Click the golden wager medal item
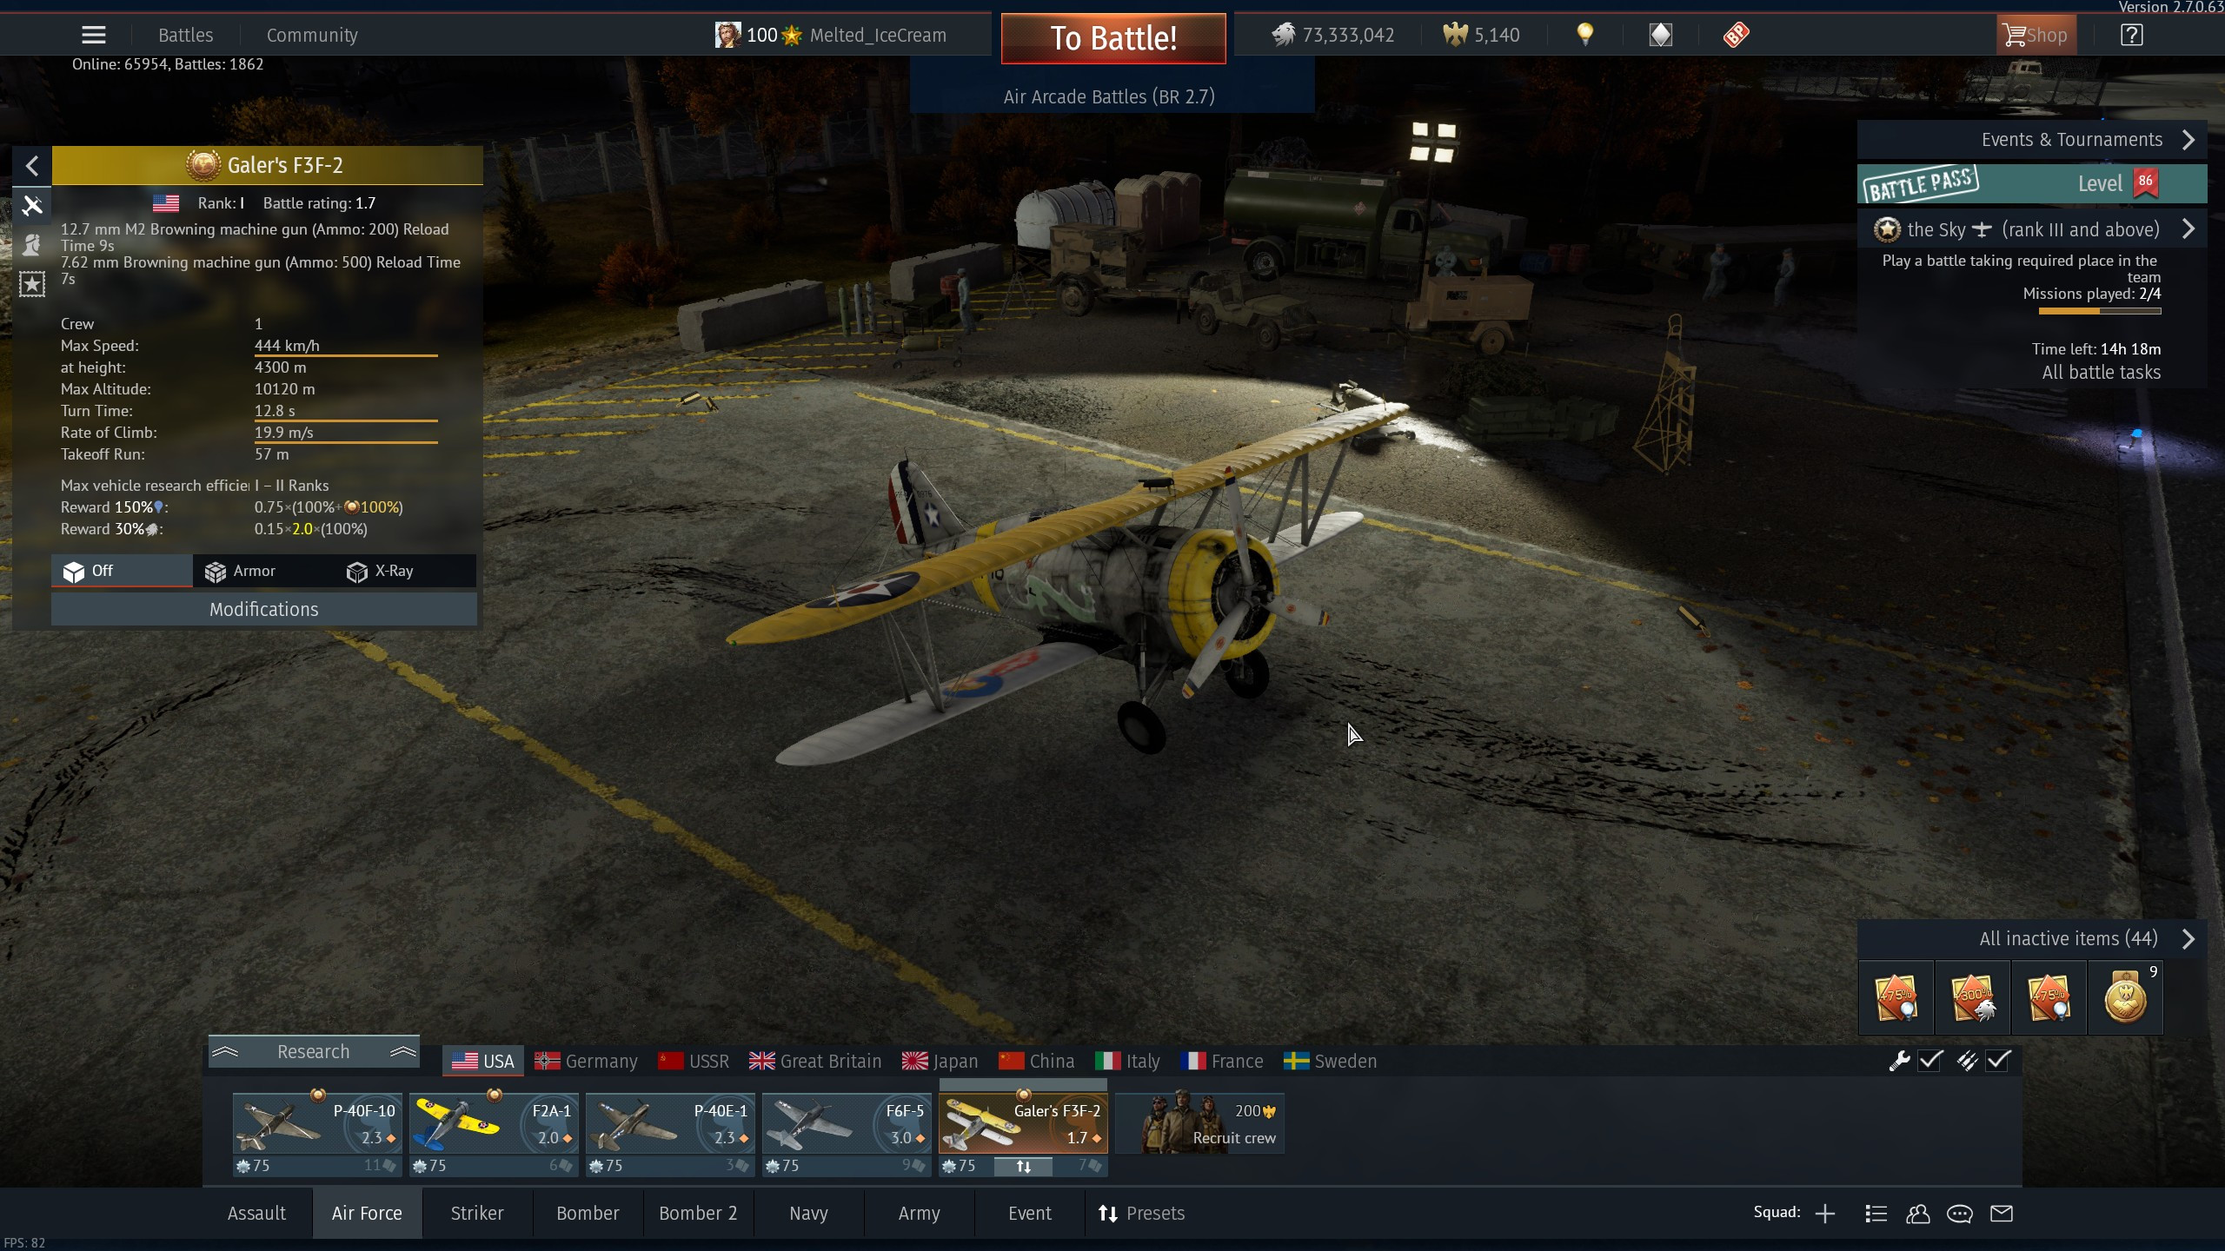The width and height of the screenshot is (2225, 1251). pos(2125,997)
